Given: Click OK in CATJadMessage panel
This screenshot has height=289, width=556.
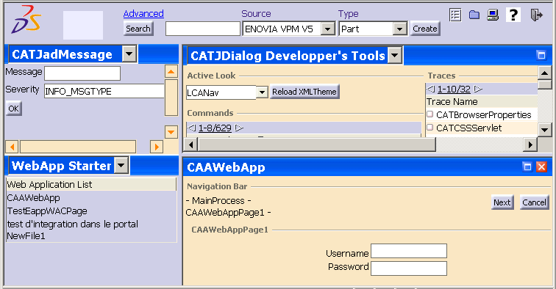Looking at the screenshot, I should (x=13, y=109).
